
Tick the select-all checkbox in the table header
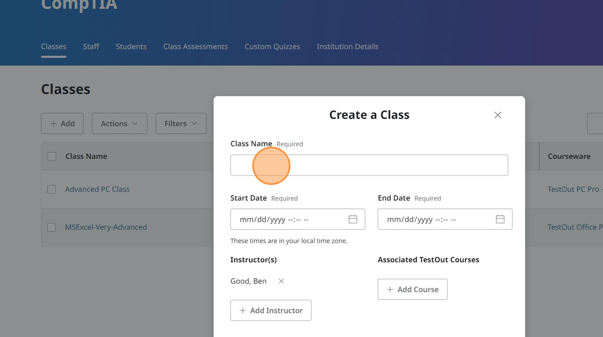52,157
